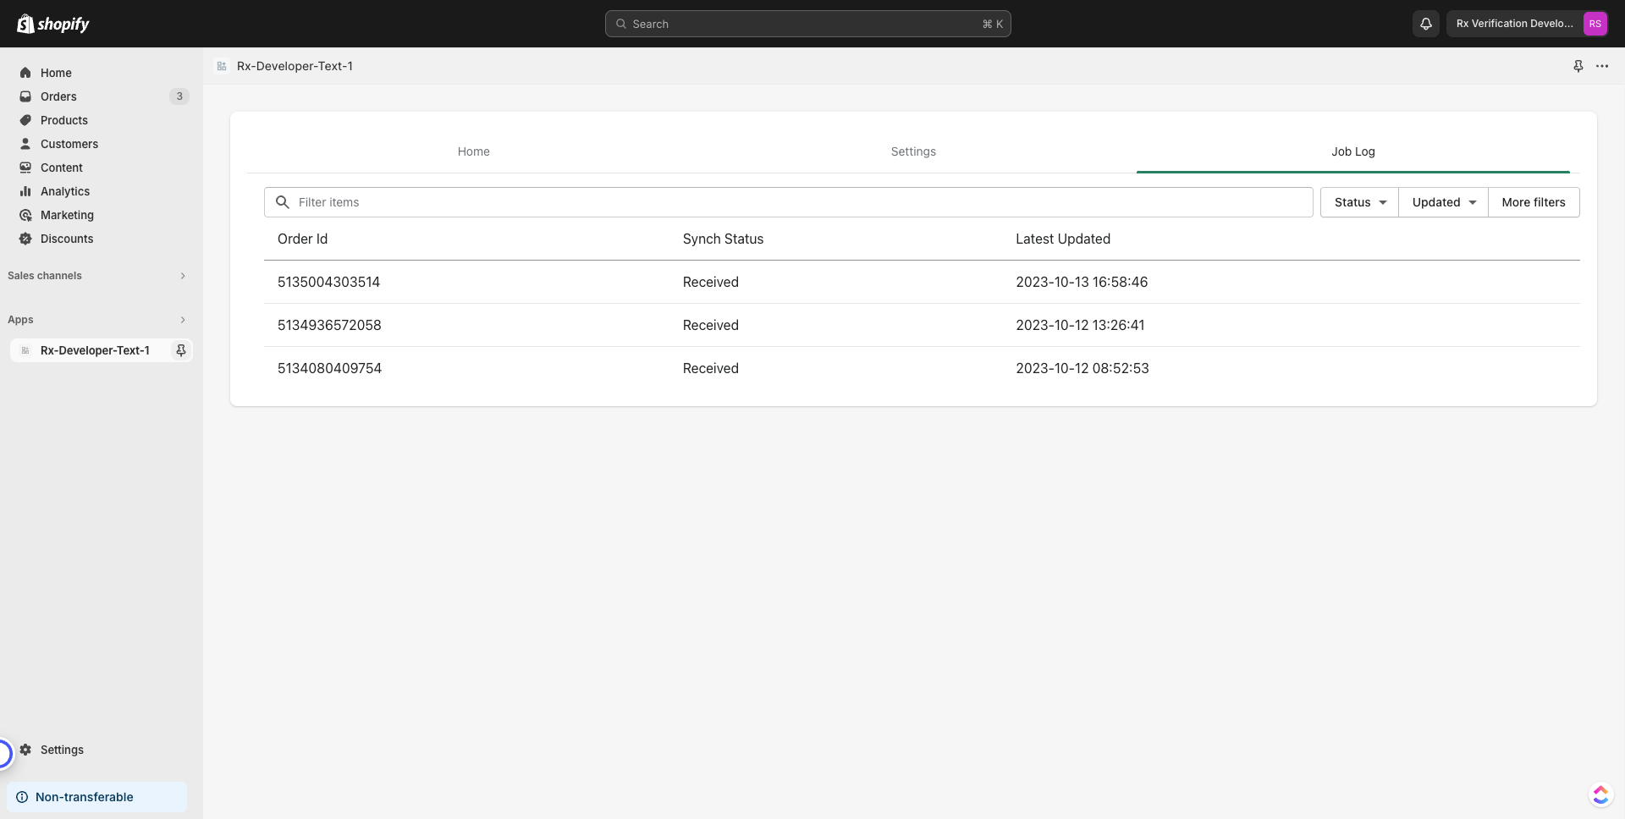This screenshot has width=1625, height=819.
Task: Click the app icon in the header breadcrumb
Action: point(222,66)
